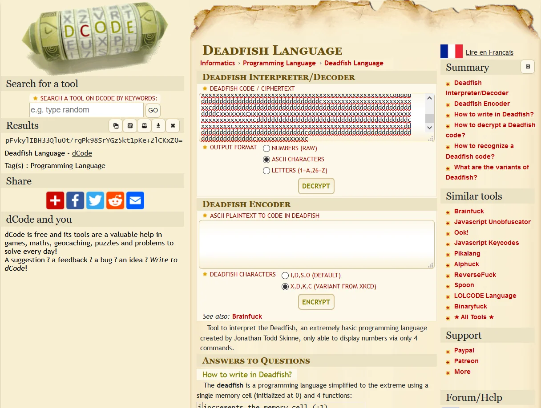Download the results
541x408 pixels.
(158, 126)
